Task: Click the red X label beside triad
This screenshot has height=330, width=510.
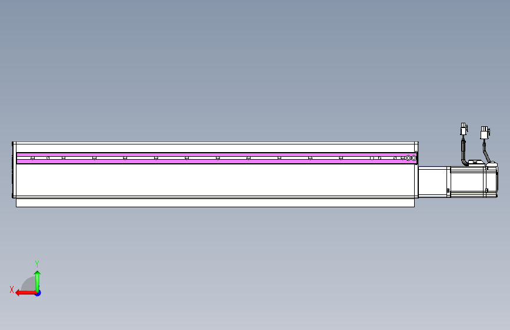Action: coord(12,289)
